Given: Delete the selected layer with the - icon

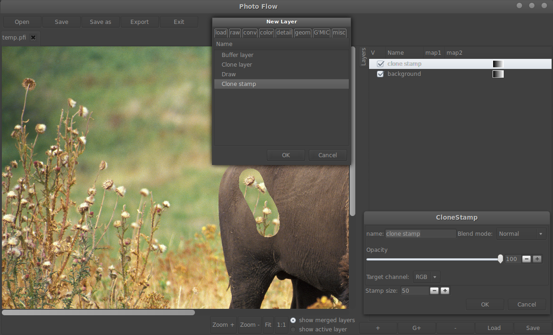Looking at the screenshot, I should pyautogui.click(x=455, y=328).
